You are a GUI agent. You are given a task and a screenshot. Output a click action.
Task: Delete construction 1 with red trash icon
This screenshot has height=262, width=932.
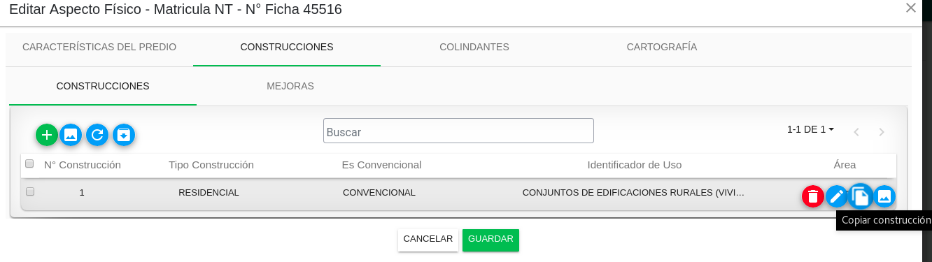(x=813, y=196)
